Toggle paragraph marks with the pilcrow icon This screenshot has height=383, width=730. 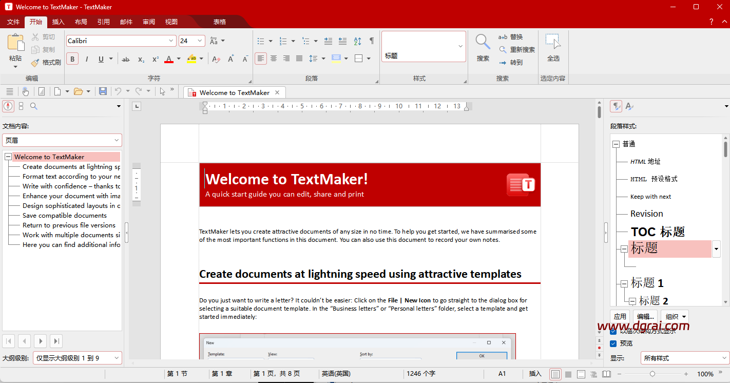[371, 41]
